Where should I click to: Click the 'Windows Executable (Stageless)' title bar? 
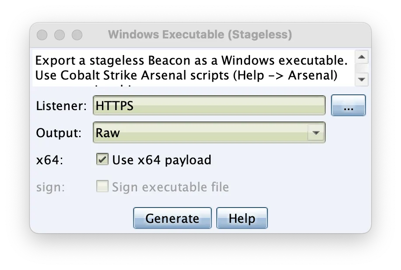[200, 35]
